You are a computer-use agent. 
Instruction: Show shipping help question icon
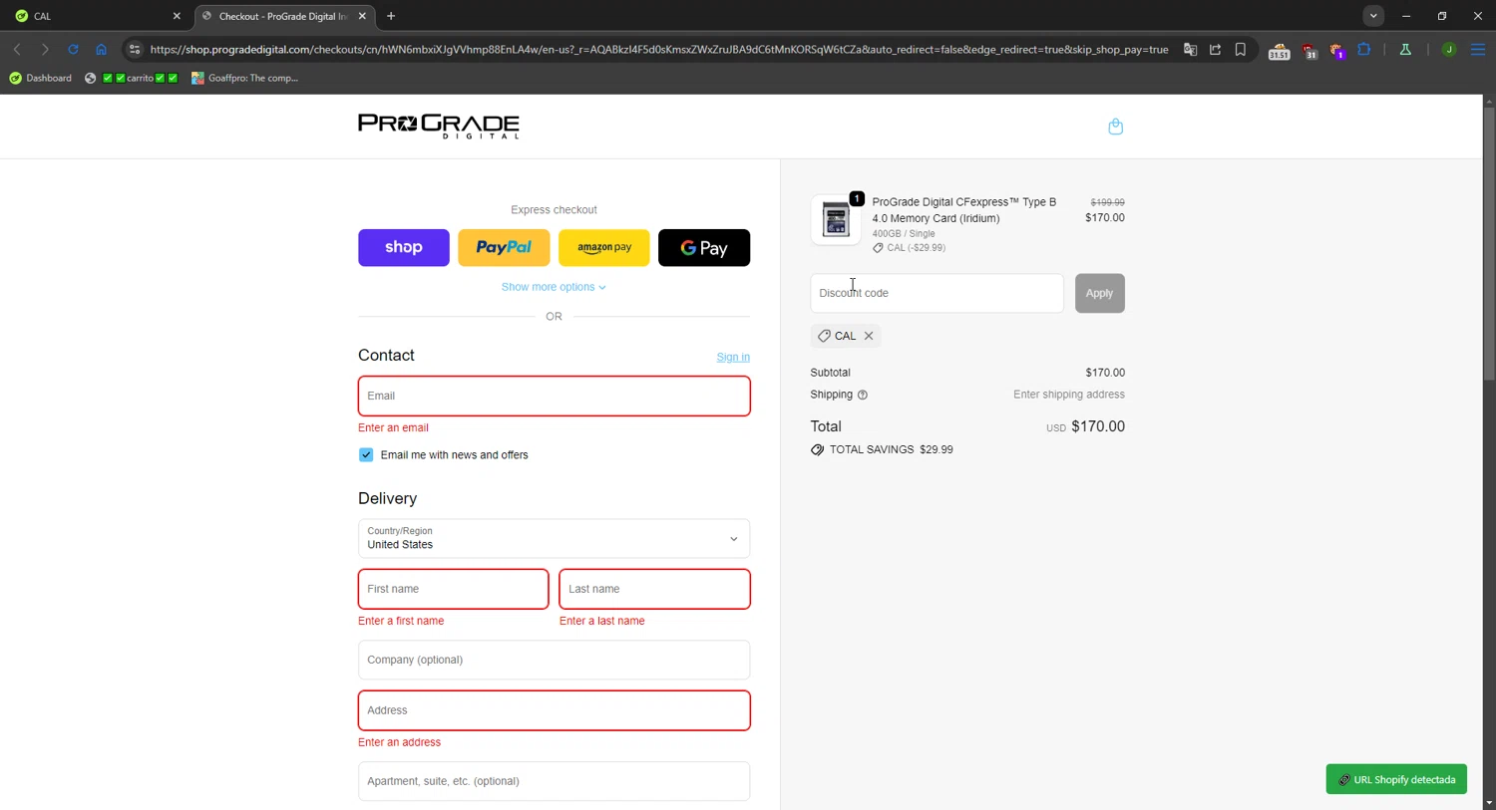pos(863,395)
